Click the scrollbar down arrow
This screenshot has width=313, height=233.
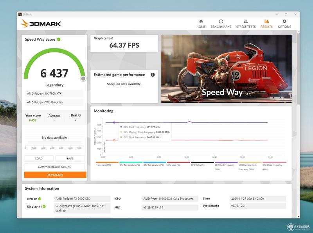[298, 216]
